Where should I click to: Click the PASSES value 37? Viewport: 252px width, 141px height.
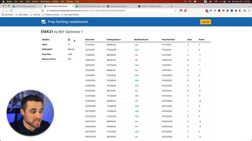click(x=69, y=40)
